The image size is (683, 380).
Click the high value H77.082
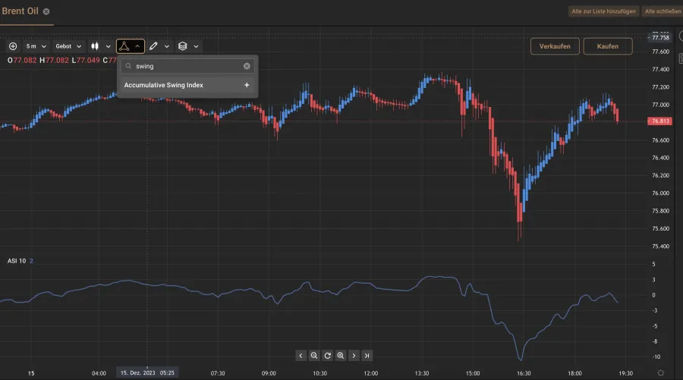coord(54,60)
